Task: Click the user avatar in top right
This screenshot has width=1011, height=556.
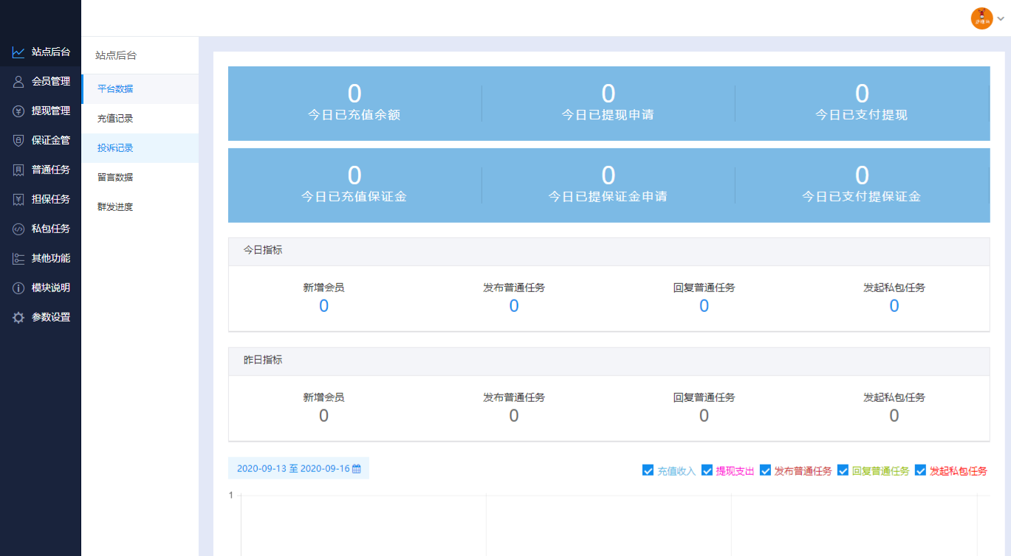Action: pyautogui.click(x=981, y=18)
